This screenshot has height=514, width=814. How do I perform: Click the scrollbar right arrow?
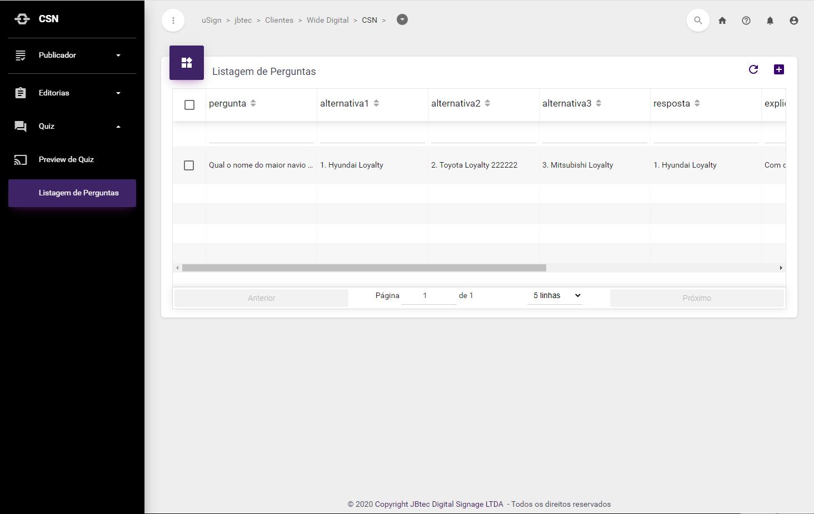(781, 268)
